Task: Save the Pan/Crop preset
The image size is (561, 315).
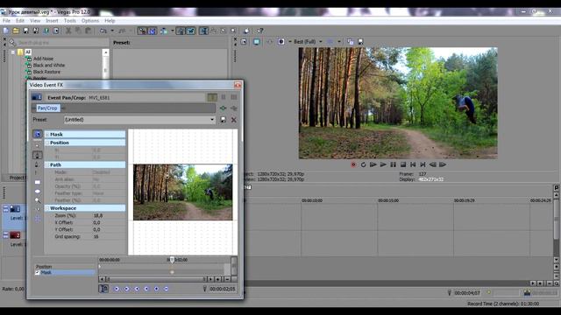Action: (223, 120)
